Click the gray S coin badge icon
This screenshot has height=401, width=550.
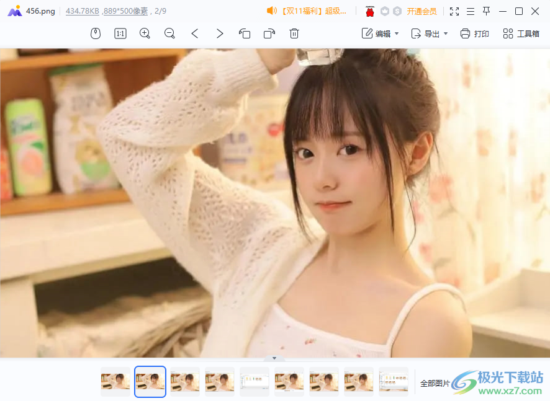[x=397, y=12]
